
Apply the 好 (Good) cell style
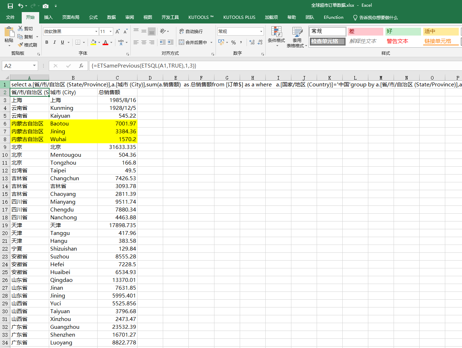point(403,31)
